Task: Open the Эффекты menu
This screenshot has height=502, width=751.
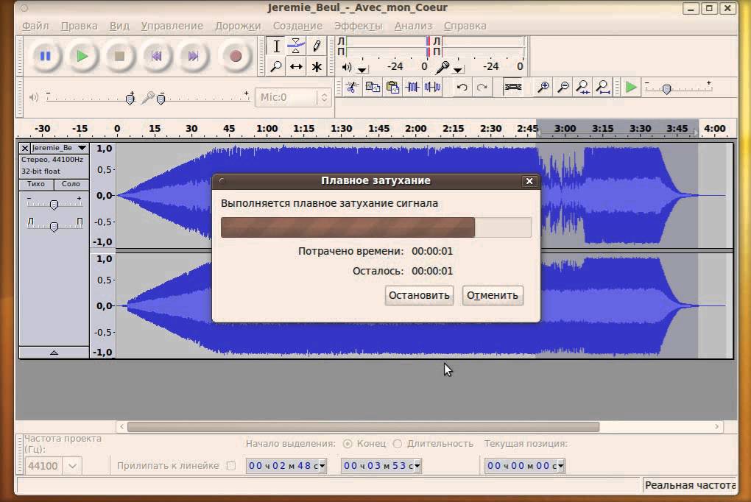Action: (x=359, y=26)
